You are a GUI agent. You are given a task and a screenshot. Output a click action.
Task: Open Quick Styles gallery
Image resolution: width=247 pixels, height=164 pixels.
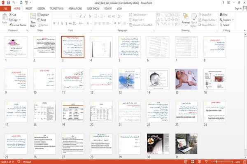click(194, 20)
